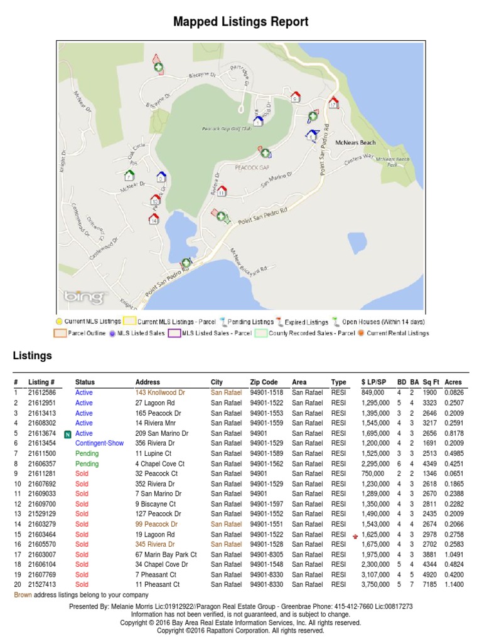Click the Contingent-Show status link
The width and height of the screenshot is (482, 642).
point(99,443)
